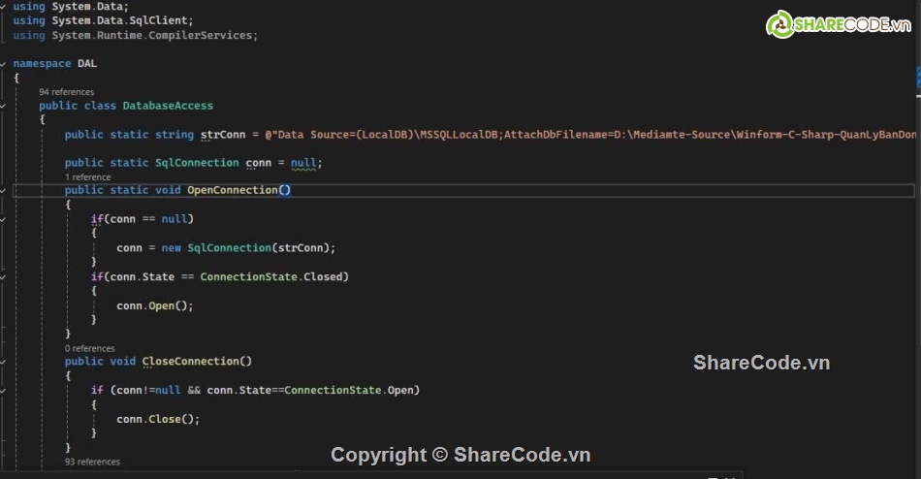
Task: Click the strConn variable declaration name
Action: (x=223, y=135)
